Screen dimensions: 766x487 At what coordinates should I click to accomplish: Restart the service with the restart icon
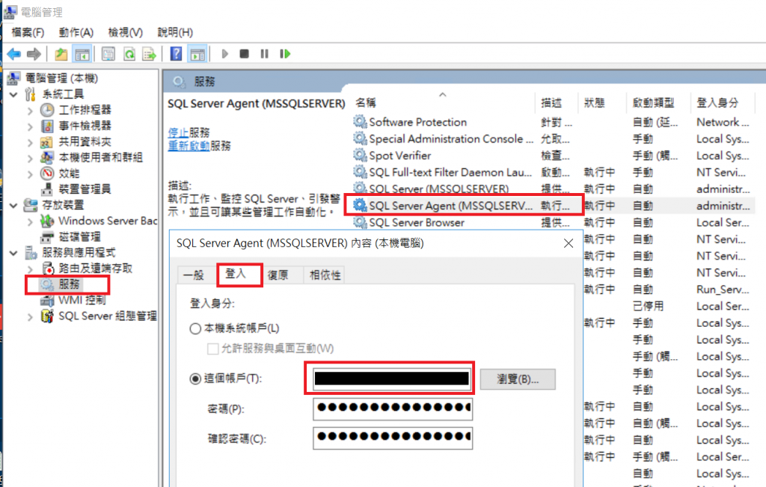[x=285, y=54]
